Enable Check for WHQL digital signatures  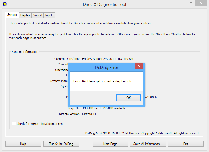point(14,124)
